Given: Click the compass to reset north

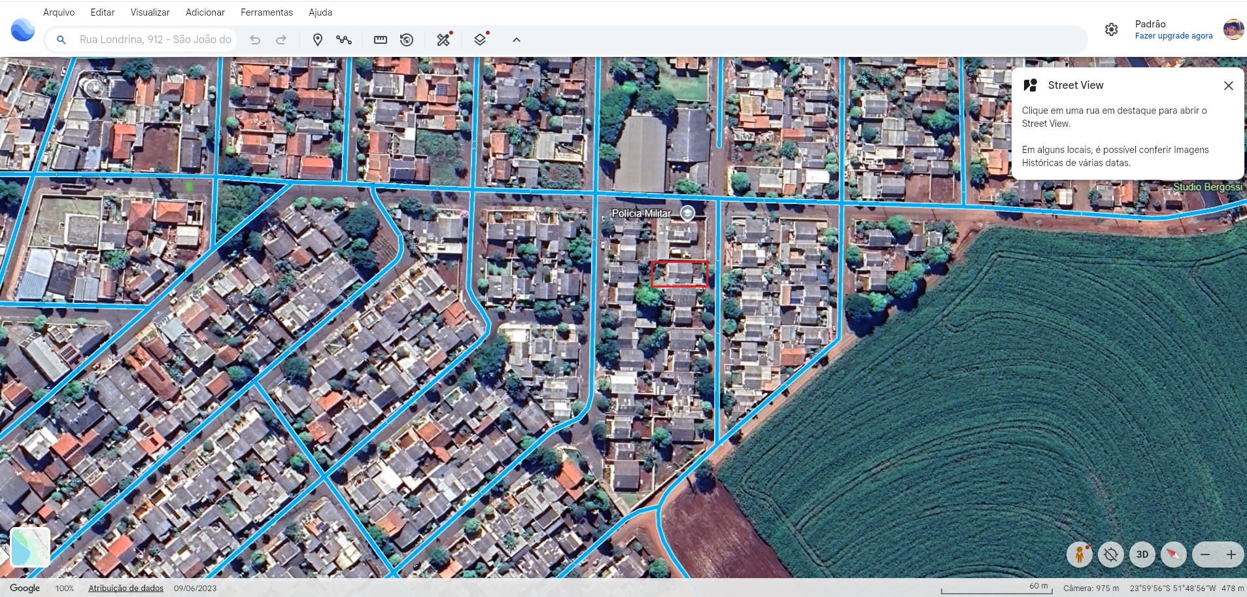Looking at the screenshot, I should click(x=1173, y=554).
